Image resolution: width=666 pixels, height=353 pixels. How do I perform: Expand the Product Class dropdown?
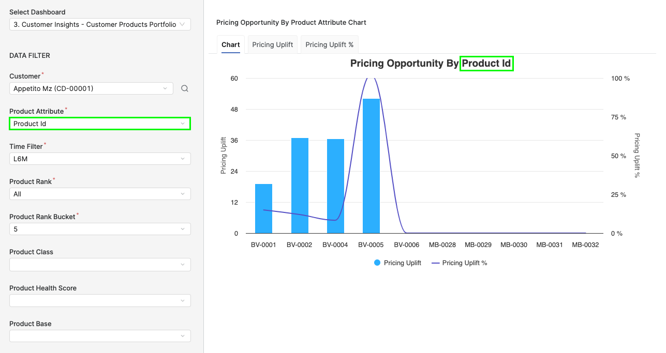pos(100,265)
